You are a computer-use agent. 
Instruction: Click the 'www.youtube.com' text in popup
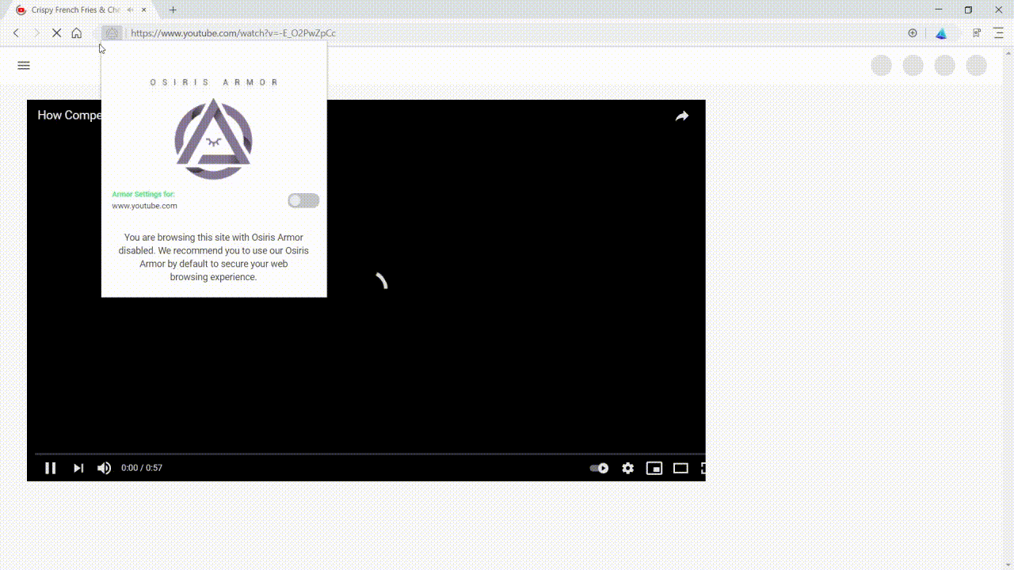click(144, 206)
